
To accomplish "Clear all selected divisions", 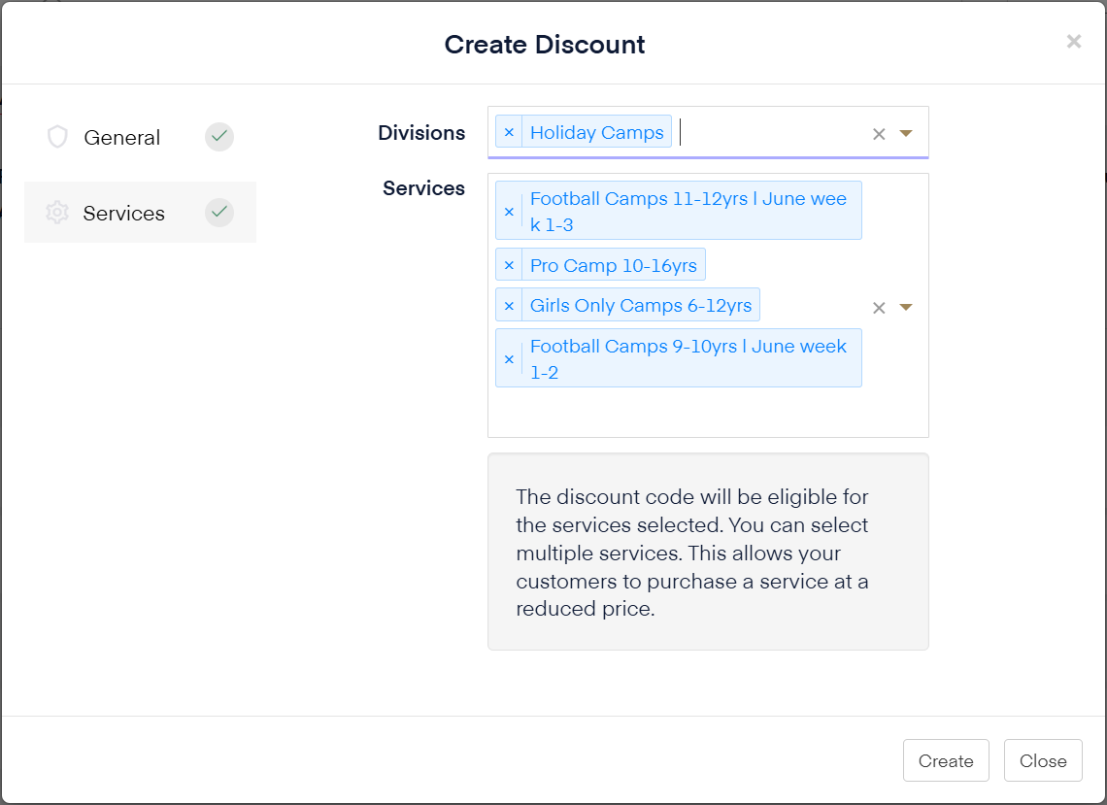I will click(x=879, y=134).
